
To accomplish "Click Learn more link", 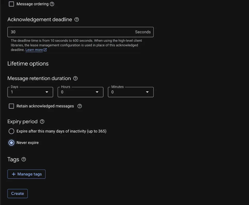I will coord(34,50).
